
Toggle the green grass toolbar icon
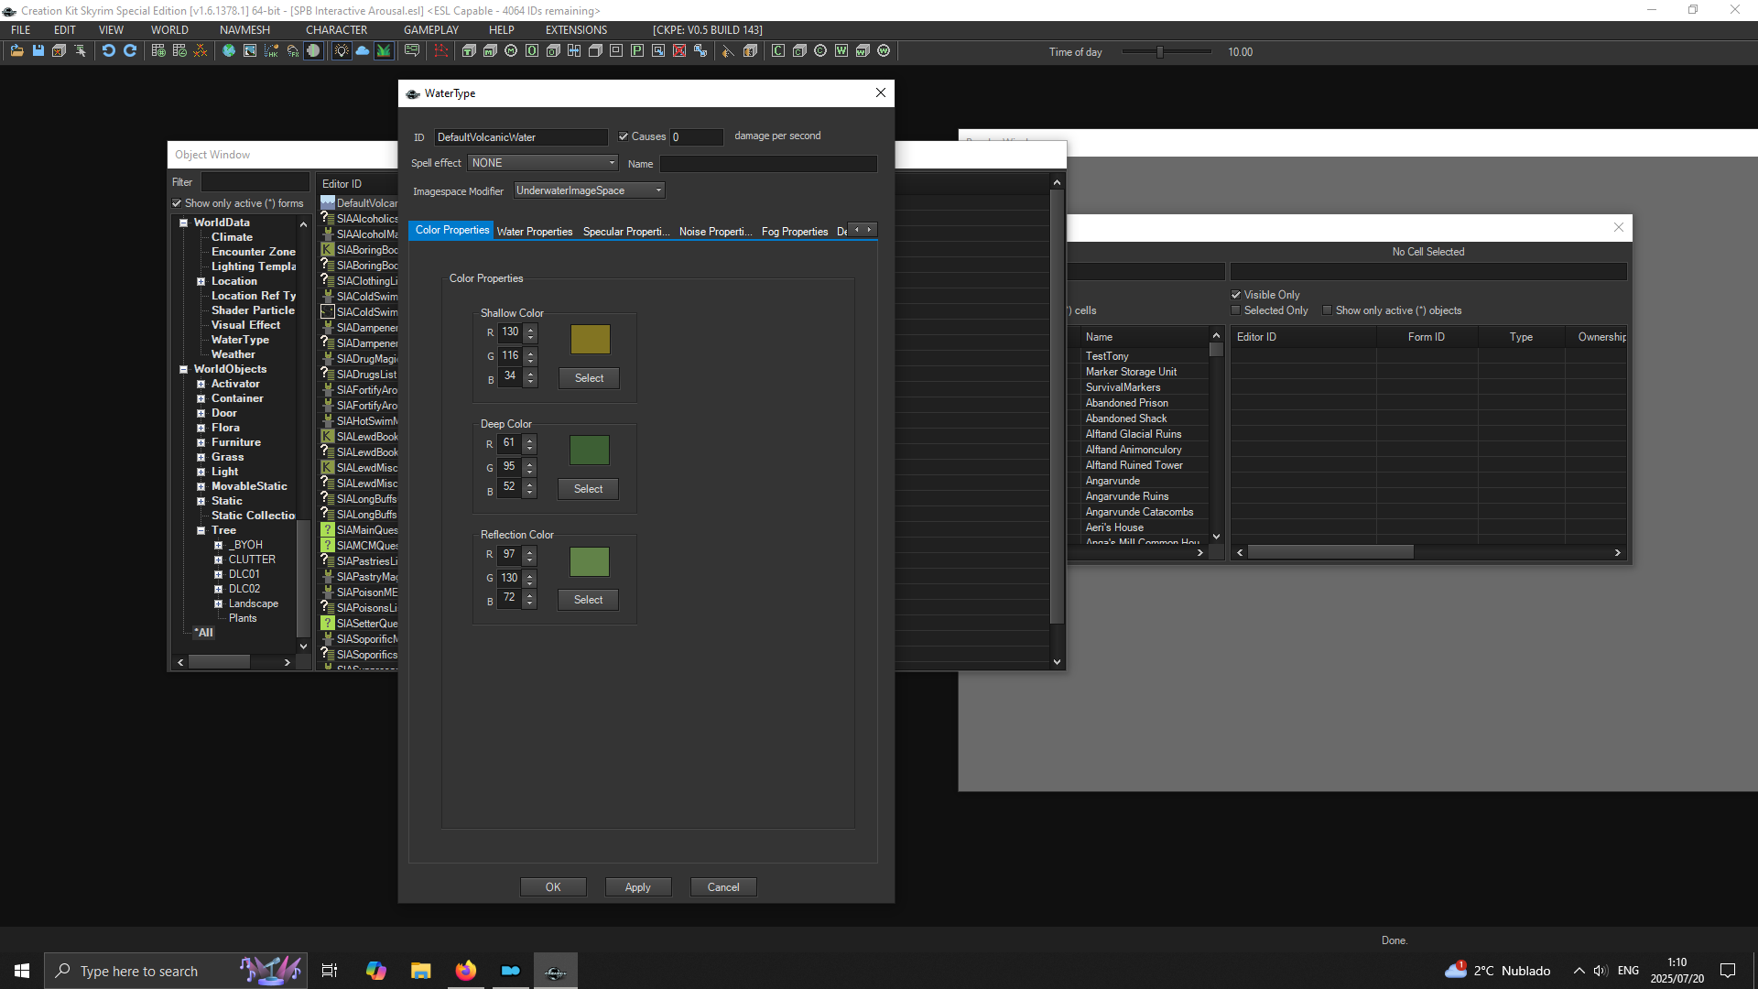[x=384, y=51]
